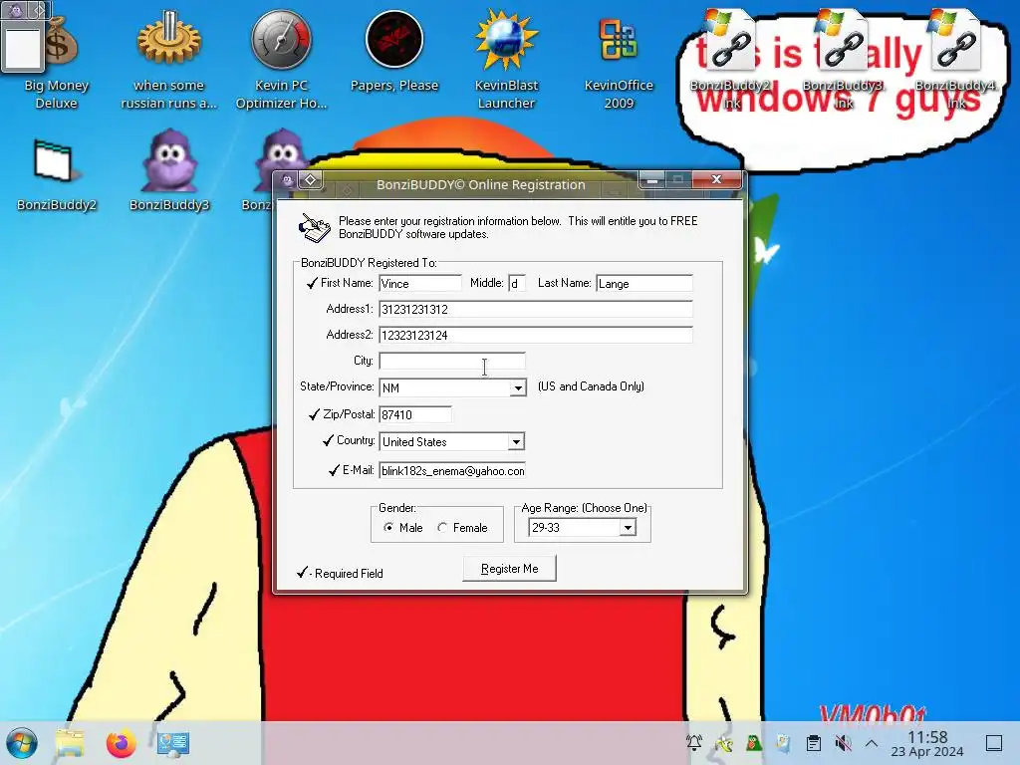Close the BonziBUDDY Online Registration window
Screen dimensions: 1020x765
(x=716, y=179)
